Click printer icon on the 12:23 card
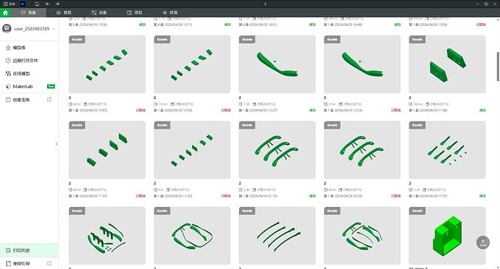 point(340,104)
